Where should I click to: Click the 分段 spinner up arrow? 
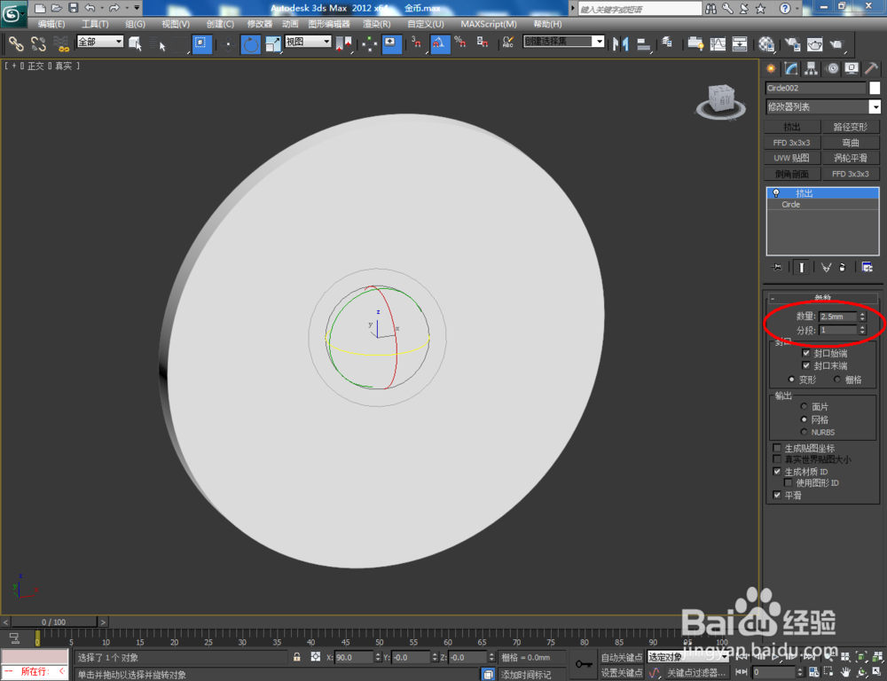(x=862, y=326)
